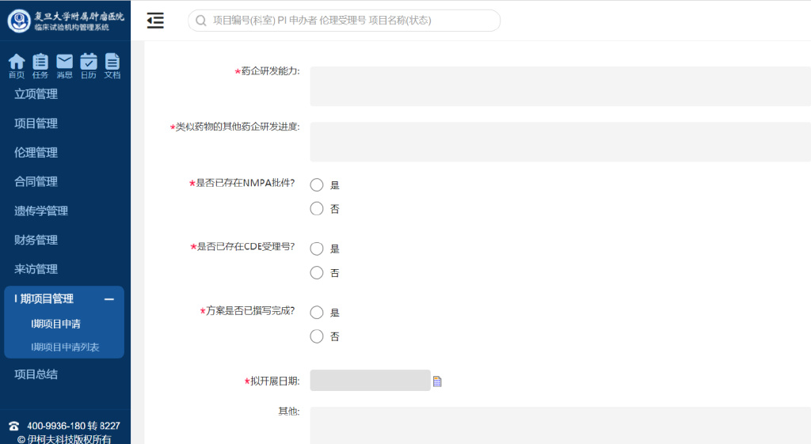Open I期项目申请列表 submenu item
Screen dimensions: 811x444
(65, 347)
